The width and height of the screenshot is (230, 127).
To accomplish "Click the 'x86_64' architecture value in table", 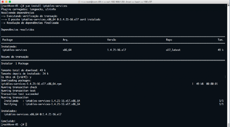I will click(x=67, y=50).
